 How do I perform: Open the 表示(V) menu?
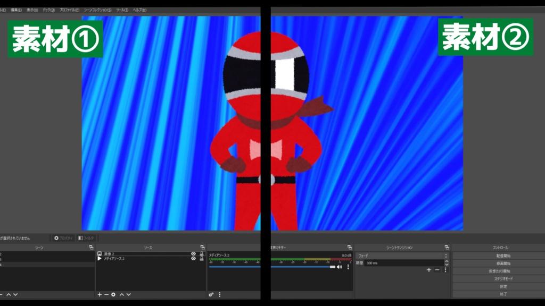point(32,10)
